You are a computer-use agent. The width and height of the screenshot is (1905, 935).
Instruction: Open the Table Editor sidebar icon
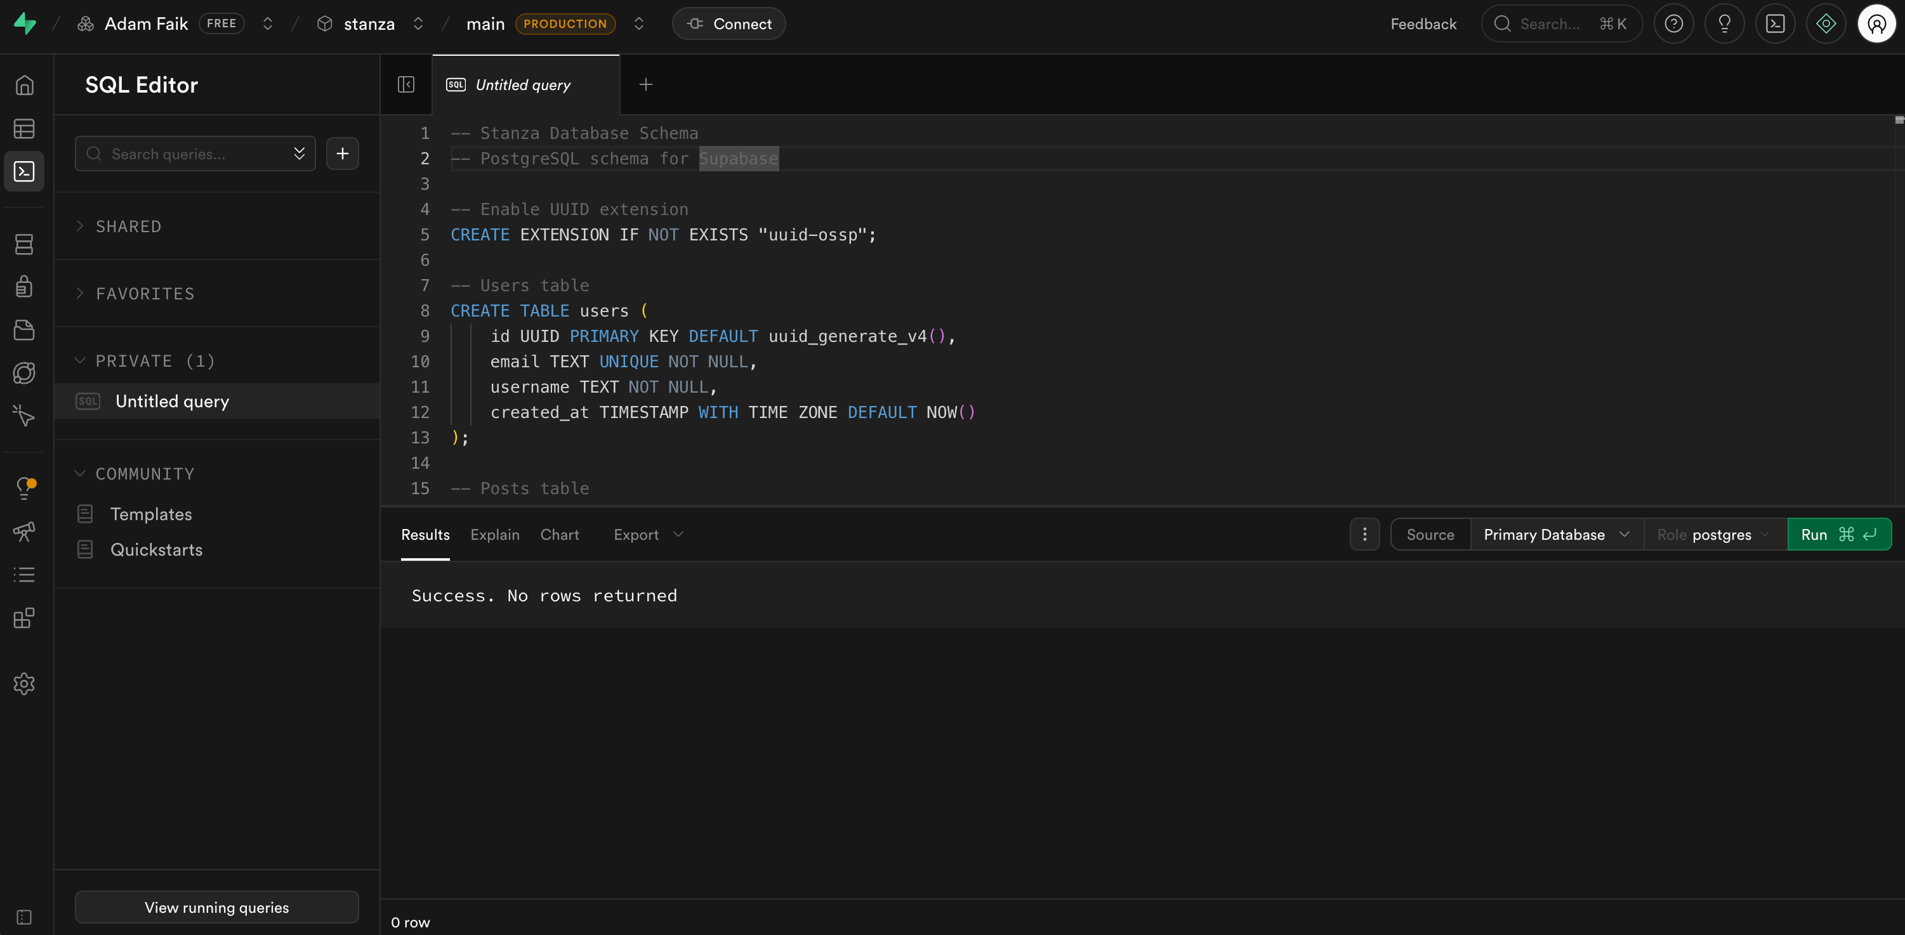tap(23, 129)
